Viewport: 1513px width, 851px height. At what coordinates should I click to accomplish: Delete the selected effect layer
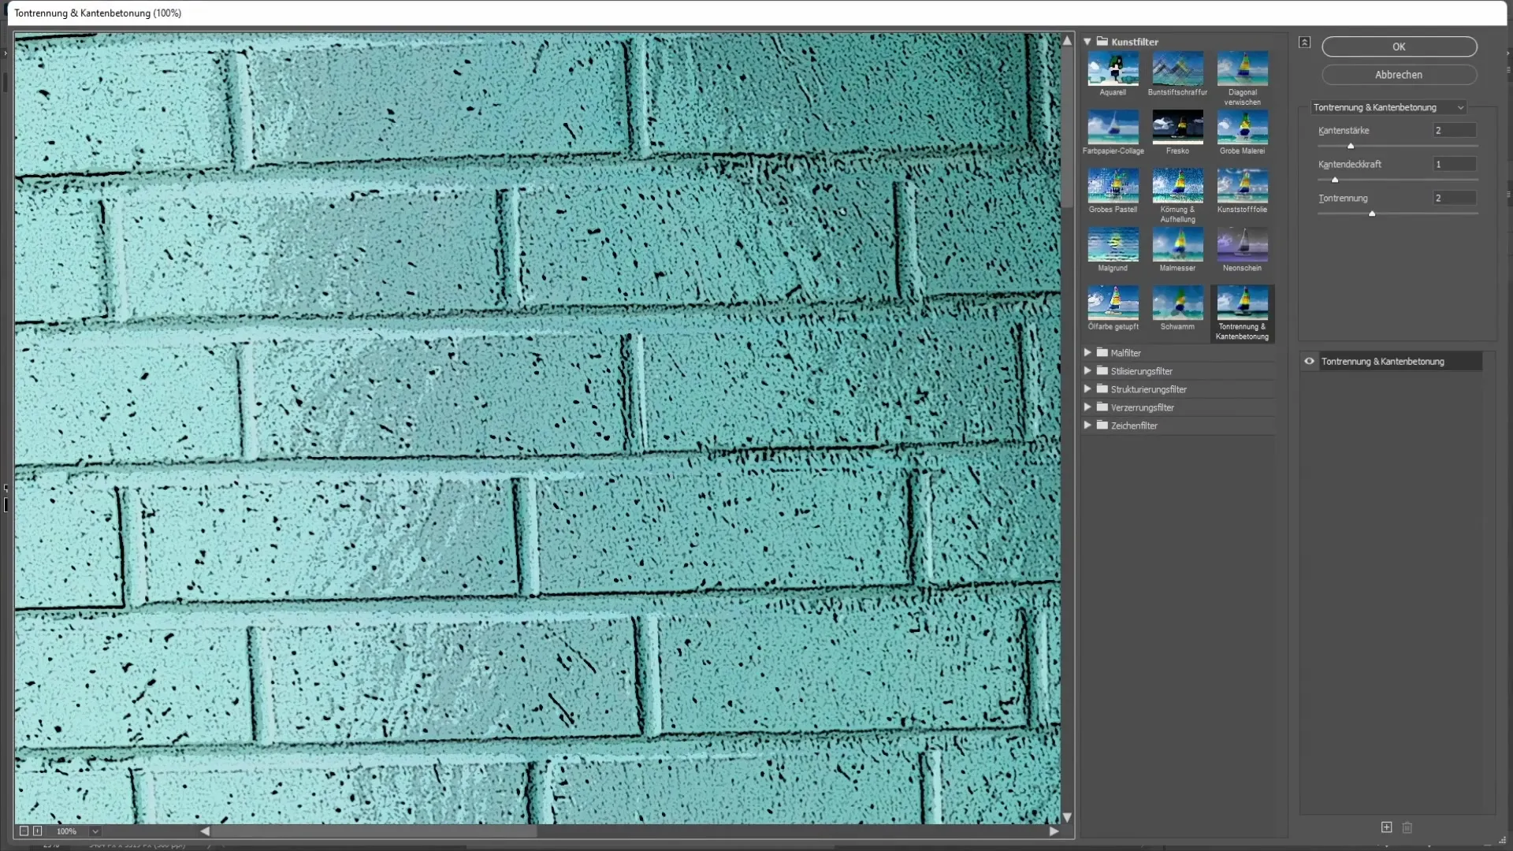pyautogui.click(x=1407, y=827)
